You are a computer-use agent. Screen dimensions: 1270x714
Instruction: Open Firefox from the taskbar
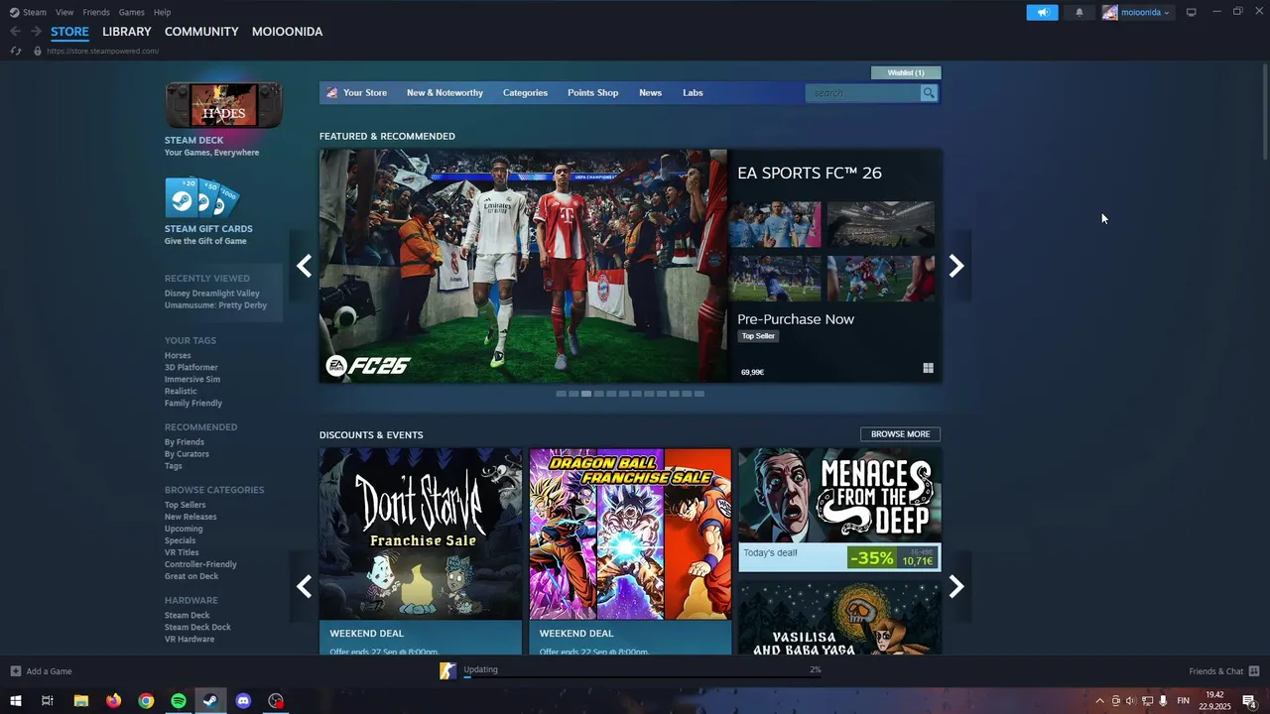click(x=113, y=701)
